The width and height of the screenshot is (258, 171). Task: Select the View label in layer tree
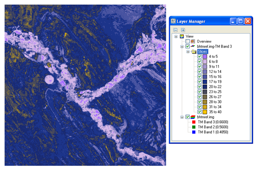189,36
